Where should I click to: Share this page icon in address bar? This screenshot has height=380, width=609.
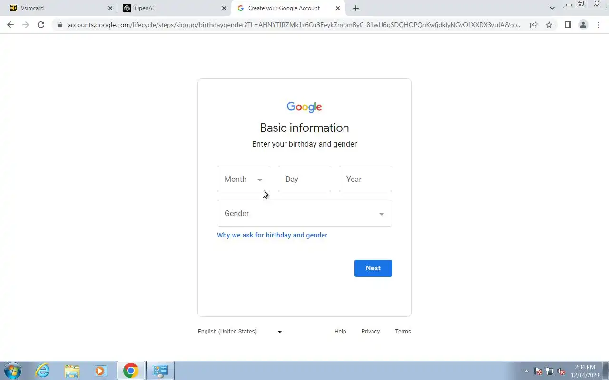534,25
